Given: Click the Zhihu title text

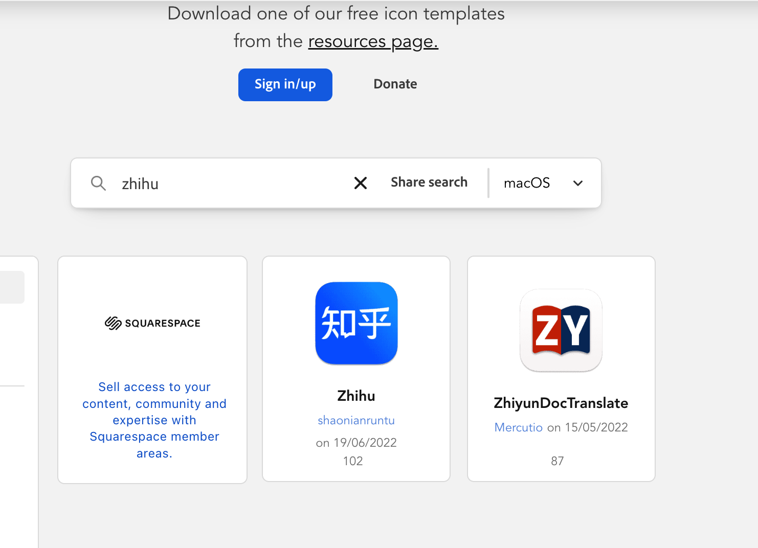Looking at the screenshot, I should pyautogui.click(x=356, y=396).
